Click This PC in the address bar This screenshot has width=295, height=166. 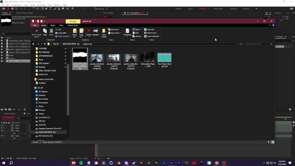[56, 44]
